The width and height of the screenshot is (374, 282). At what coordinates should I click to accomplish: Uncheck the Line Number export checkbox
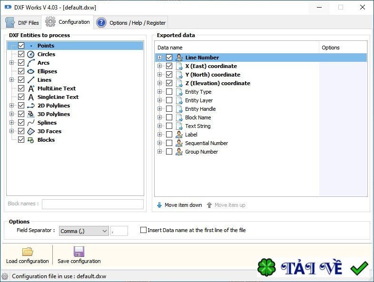(x=169, y=58)
